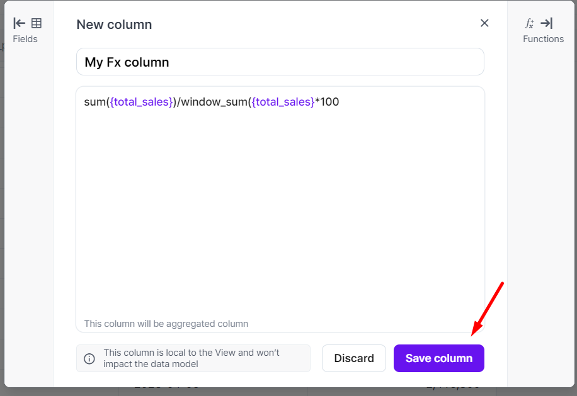The image size is (577, 396).
Task: Select the second {total_sales} field token
Action: (283, 102)
